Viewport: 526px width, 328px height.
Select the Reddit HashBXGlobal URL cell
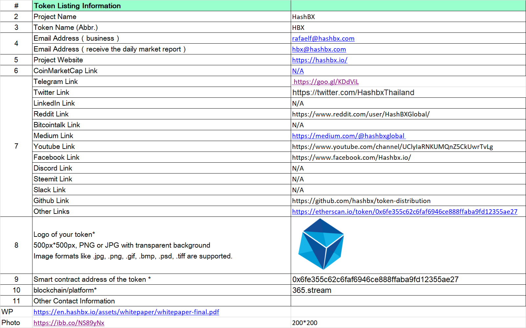pyautogui.click(x=408, y=114)
